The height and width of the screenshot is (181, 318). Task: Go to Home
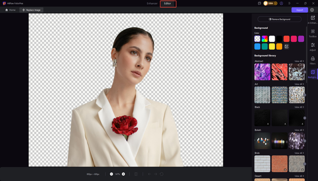(x=10, y=10)
